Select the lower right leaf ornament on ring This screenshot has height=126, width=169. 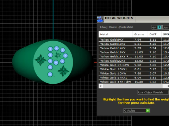coord(63,71)
